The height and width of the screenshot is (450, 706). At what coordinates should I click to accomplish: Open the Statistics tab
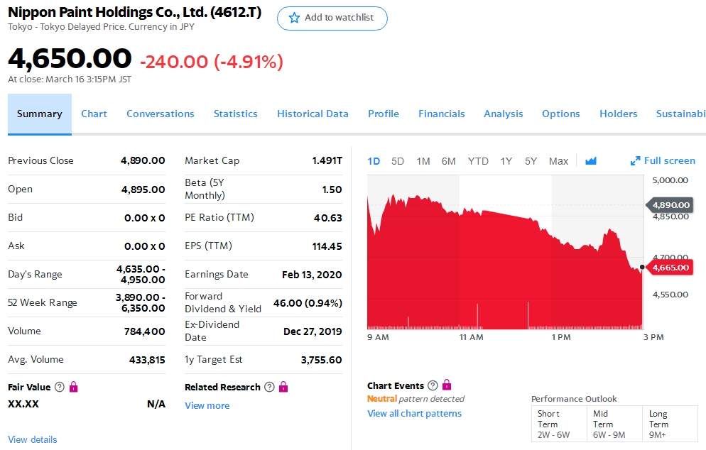click(x=235, y=114)
